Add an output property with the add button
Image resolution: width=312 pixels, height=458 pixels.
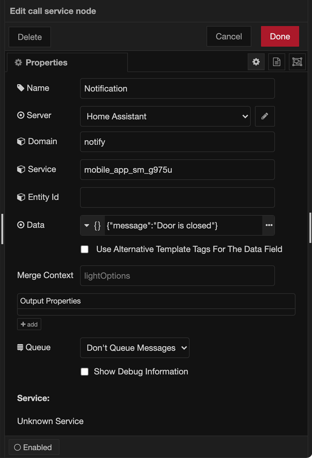pyautogui.click(x=29, y=324)
